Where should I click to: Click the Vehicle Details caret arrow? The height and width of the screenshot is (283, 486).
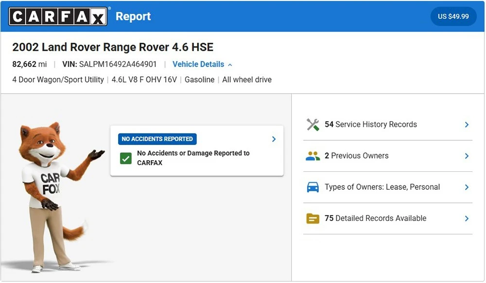pyautogui.click(x=230, y=65)
